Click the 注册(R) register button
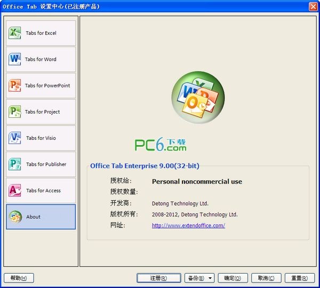The width and height of the screenshot is (320, 288). (x=159, y=278)
